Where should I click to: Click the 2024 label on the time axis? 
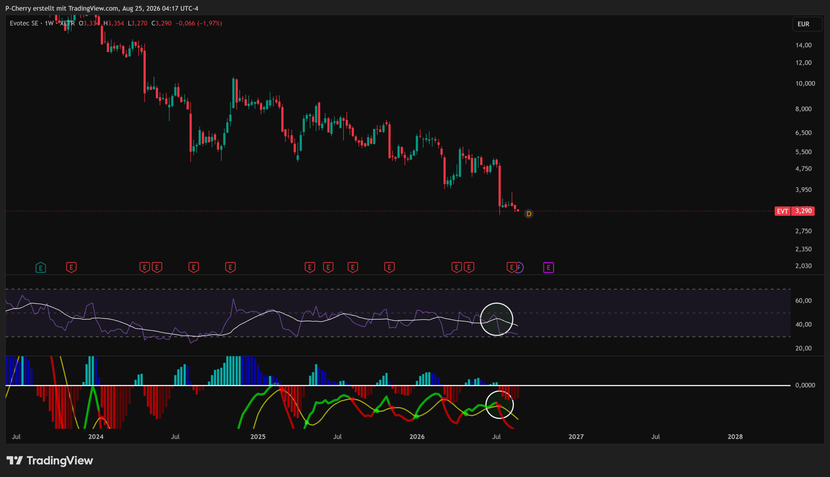96,437
